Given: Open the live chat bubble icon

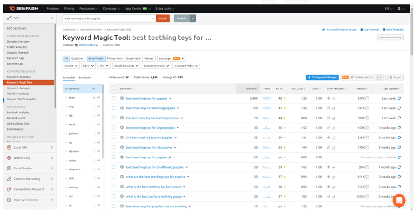Looking at the screenshot, I should [399, 200].
